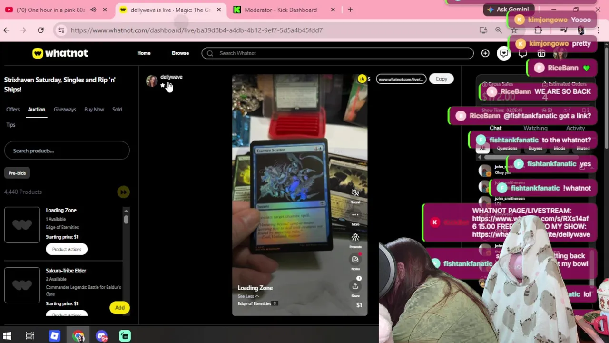Screen dimensions: 609x343
Task: Click the Loading Zone product thumbnail
Action: point(22,225)
